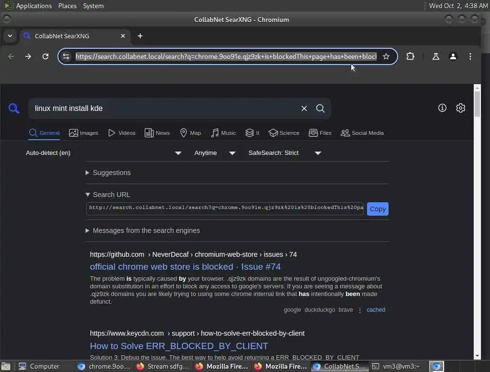Click the scrollbar down arrow
490x372 pixels.
(x=477, y=356)
